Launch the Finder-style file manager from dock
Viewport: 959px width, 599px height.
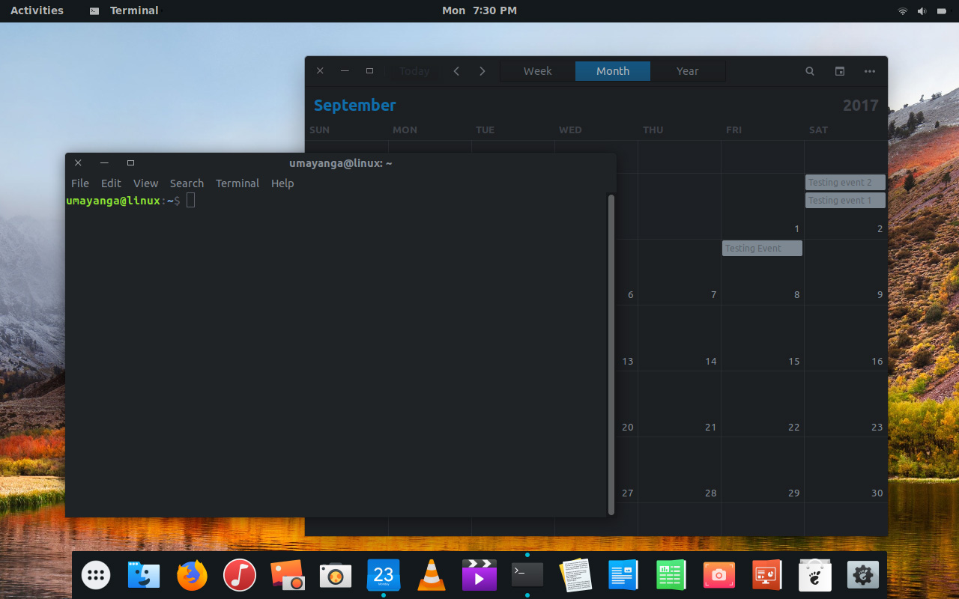[x=144, y=575]
